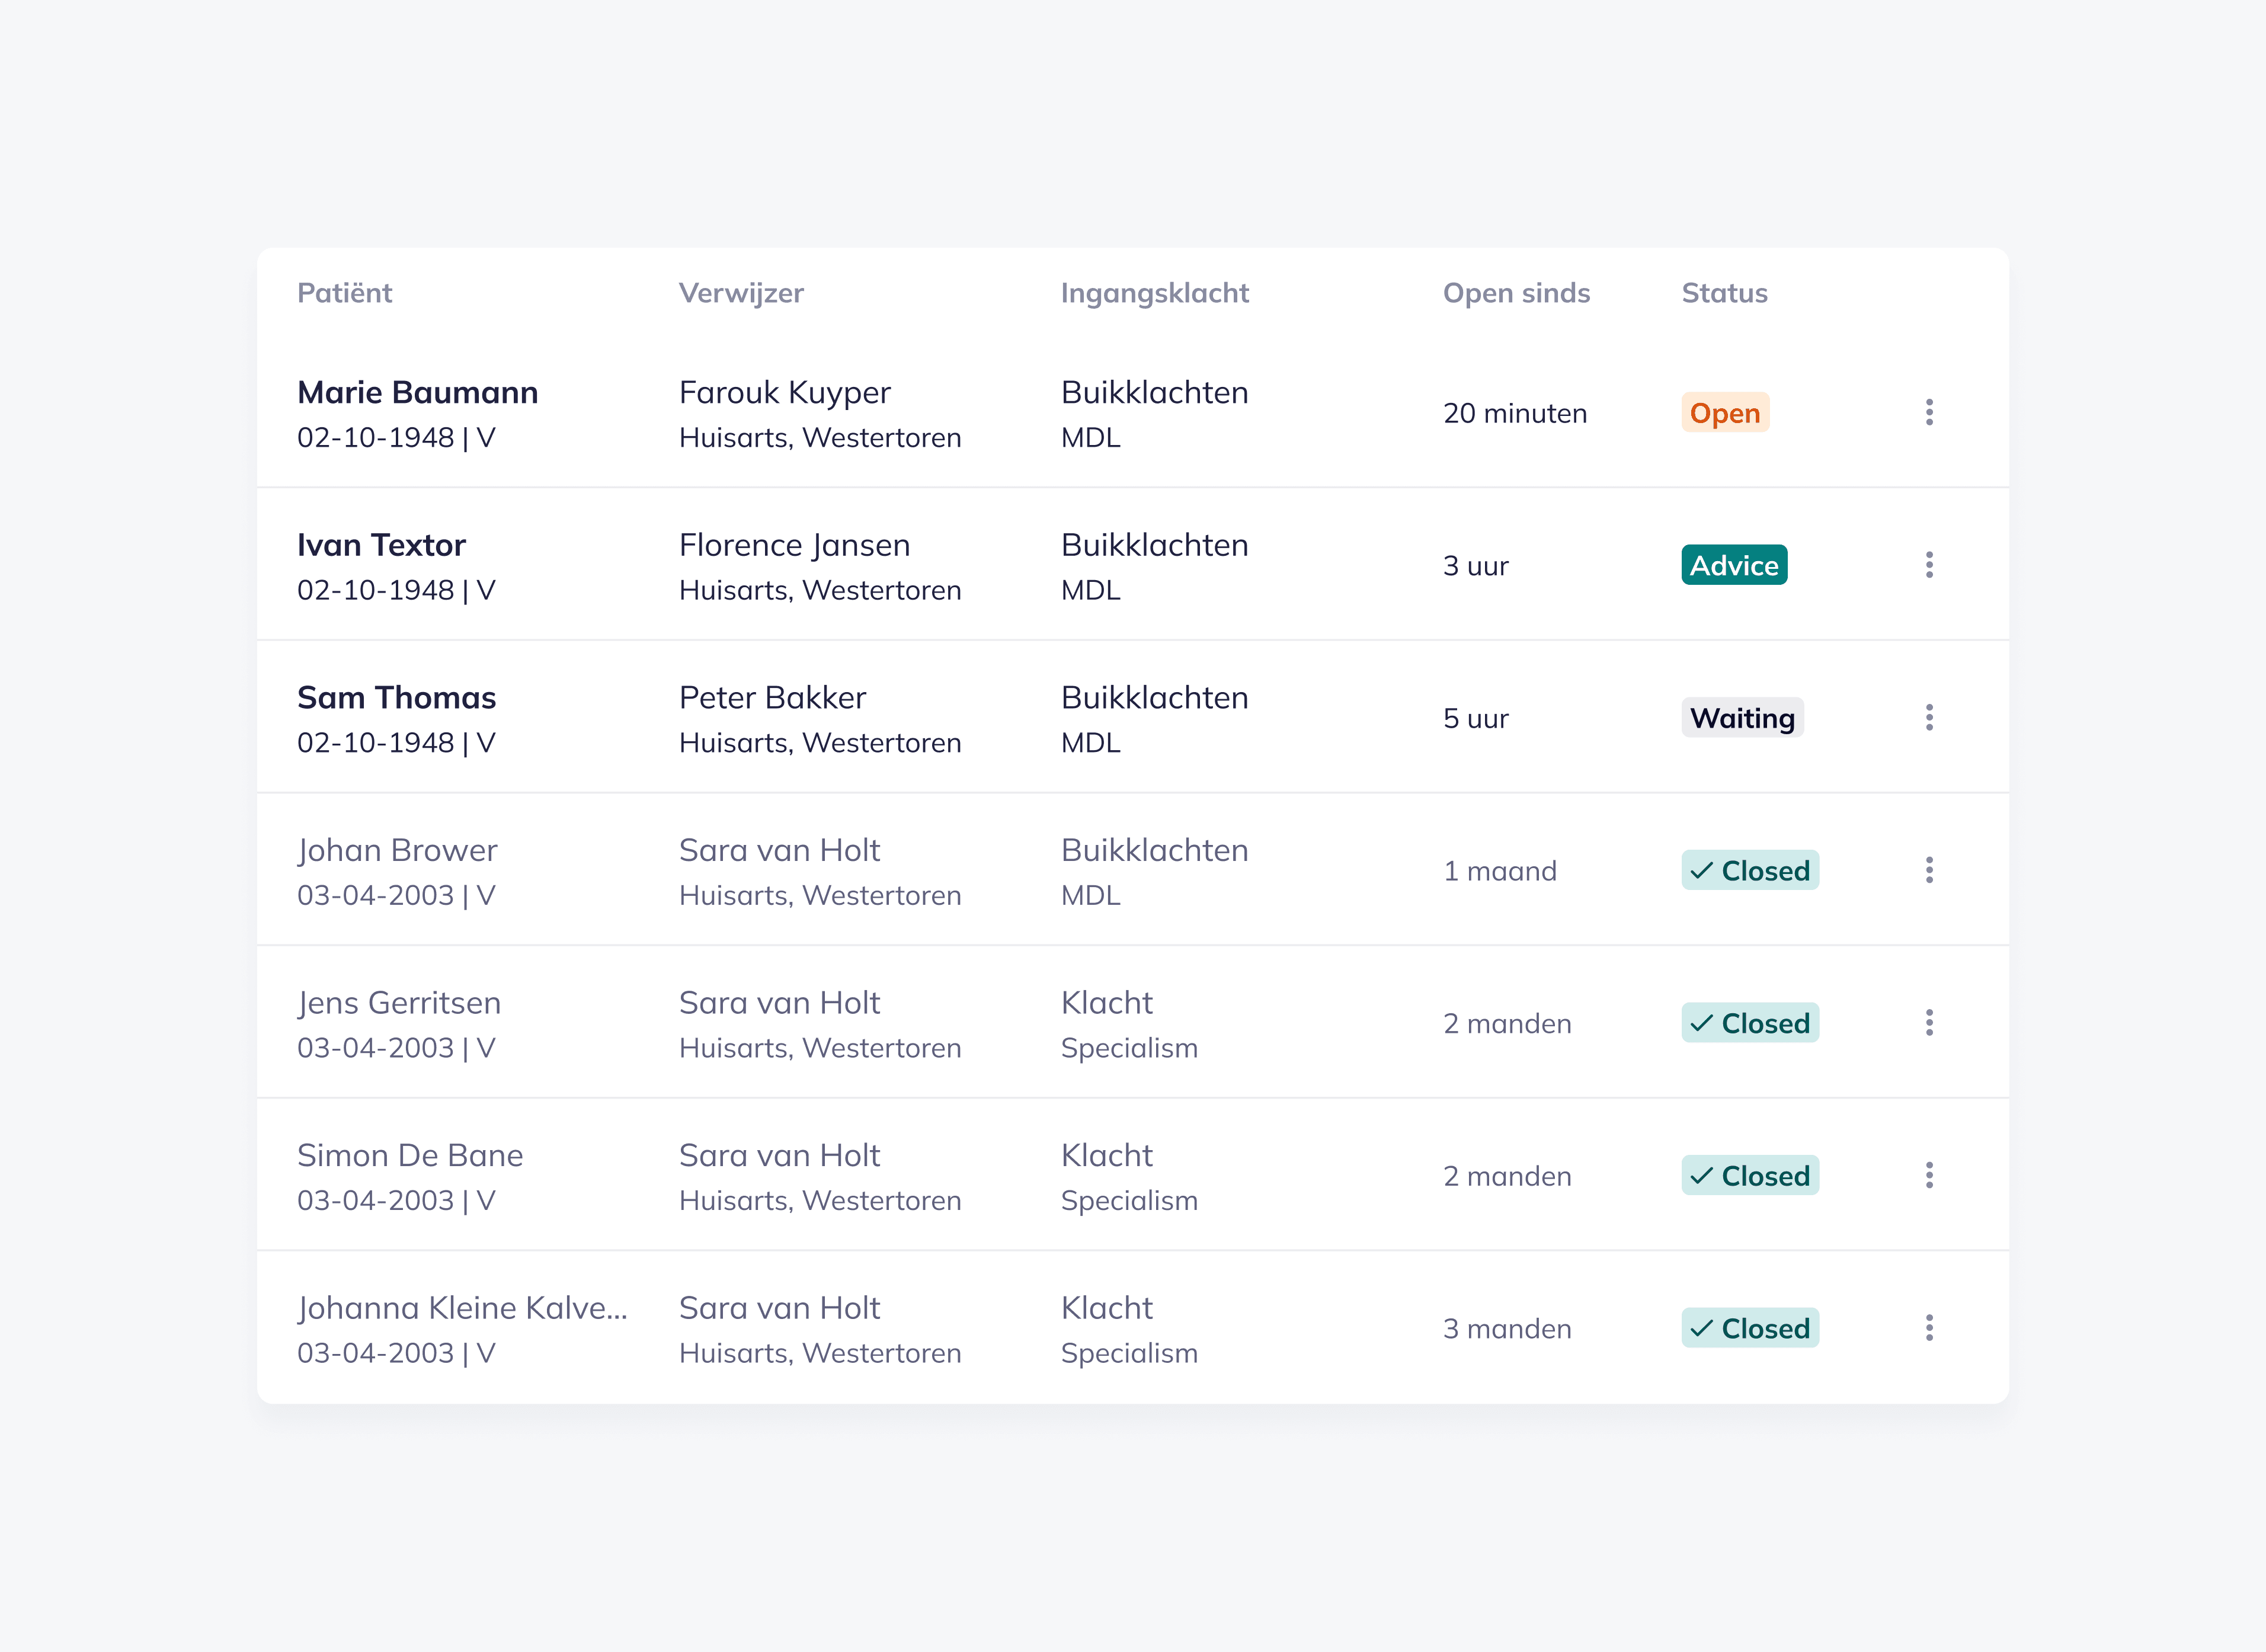Open the three-dot menu for Jens Gerritsen

pyautogui.click(x=1928, y=1022)
